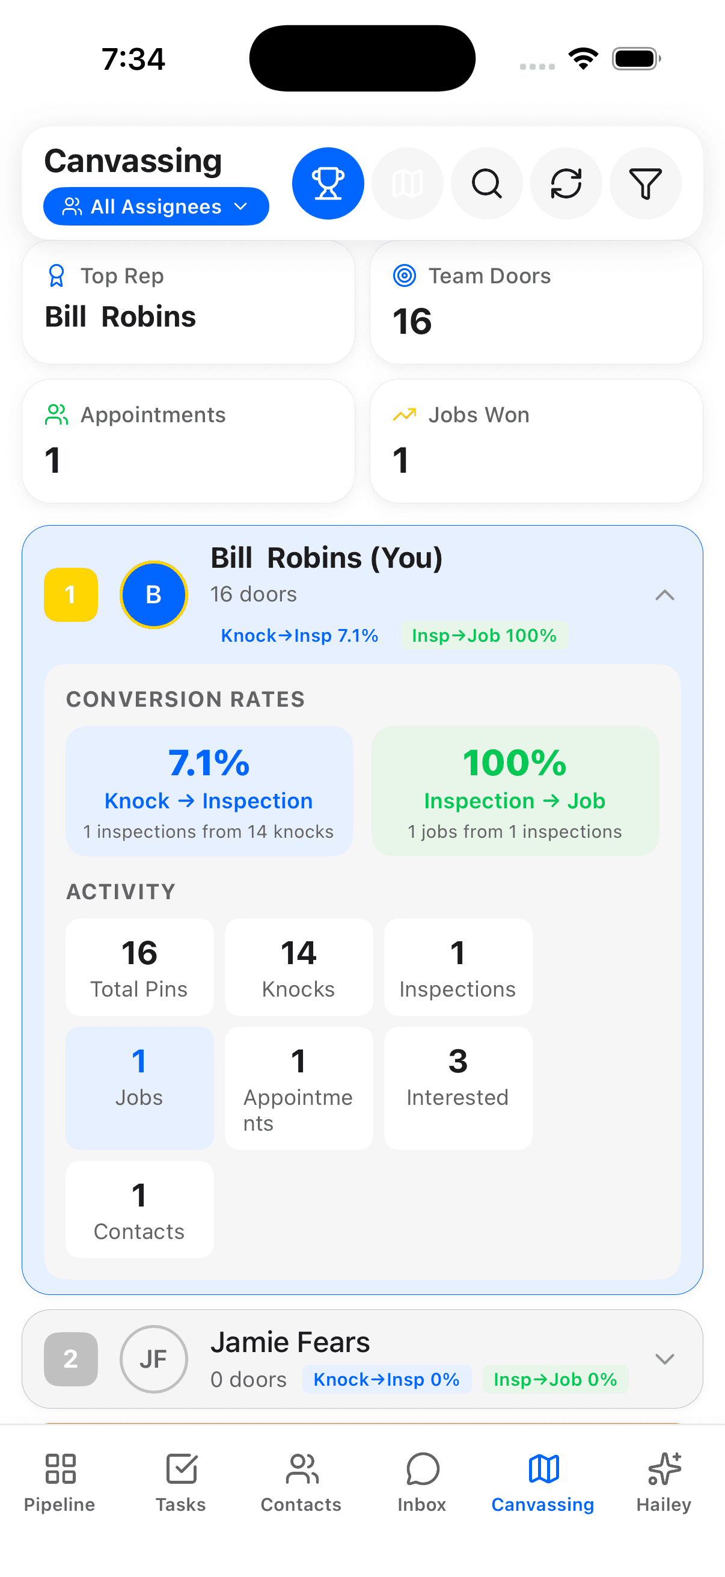The image size is (725, 1577).
Task: Open filters with the funnel icon
Action: (646, 183)
